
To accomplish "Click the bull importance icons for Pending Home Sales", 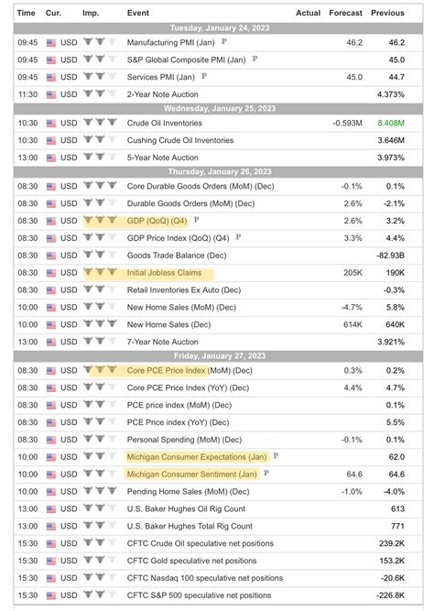I will [x=100, y=491].
